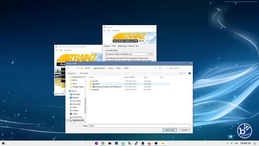
Task: Click Applications (D:) in address breadcrumb
Action: coord(99,68)
